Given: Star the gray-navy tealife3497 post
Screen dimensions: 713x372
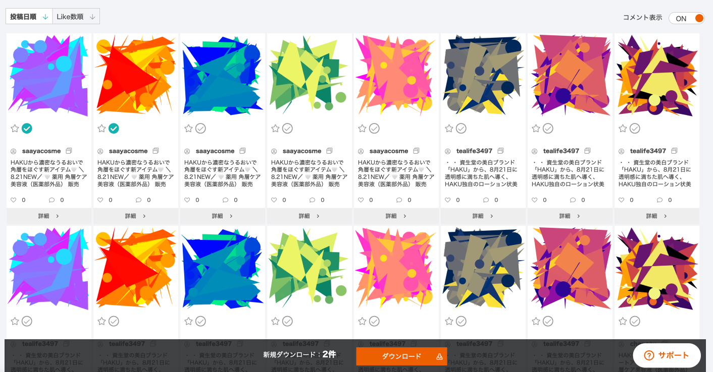Looking at the screenshot, I should click(449, 129).
